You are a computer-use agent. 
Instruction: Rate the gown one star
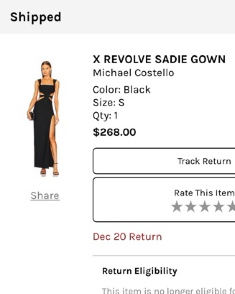pyautogui.click(x=176, y=207)
